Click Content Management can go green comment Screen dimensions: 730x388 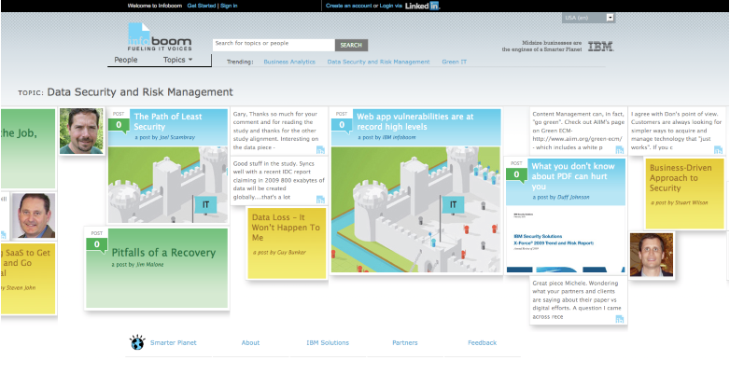(x=578, y=131)
